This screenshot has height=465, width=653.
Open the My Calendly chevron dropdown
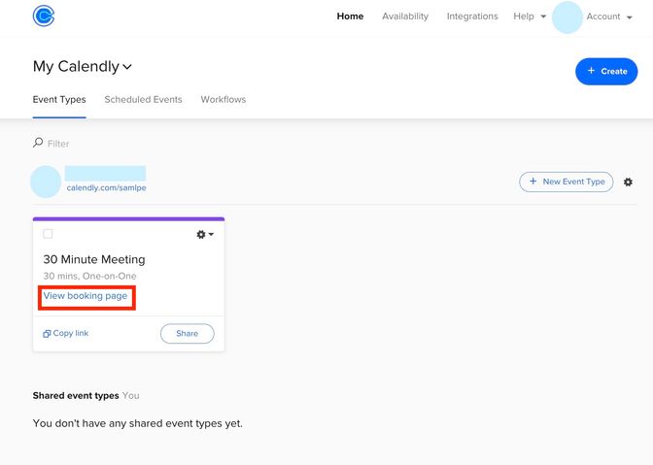(x=127, y=67)
